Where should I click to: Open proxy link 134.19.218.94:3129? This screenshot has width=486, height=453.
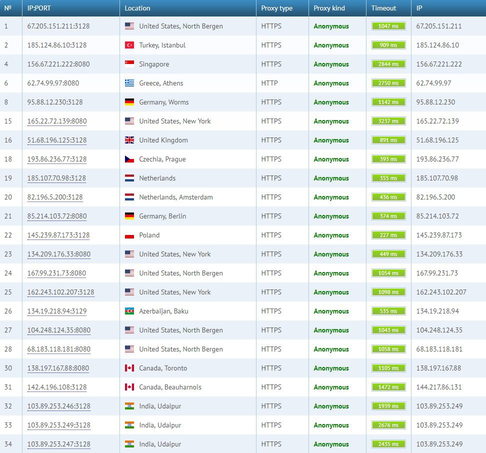click(57, 311)
